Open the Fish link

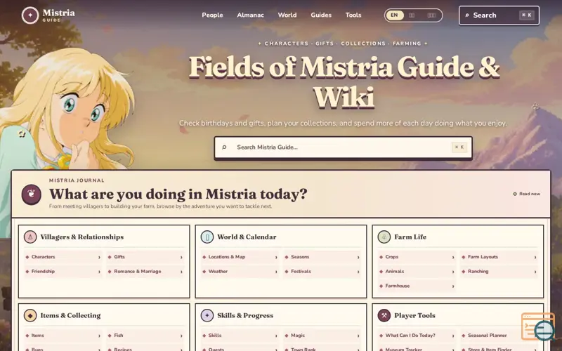[145, 336]
